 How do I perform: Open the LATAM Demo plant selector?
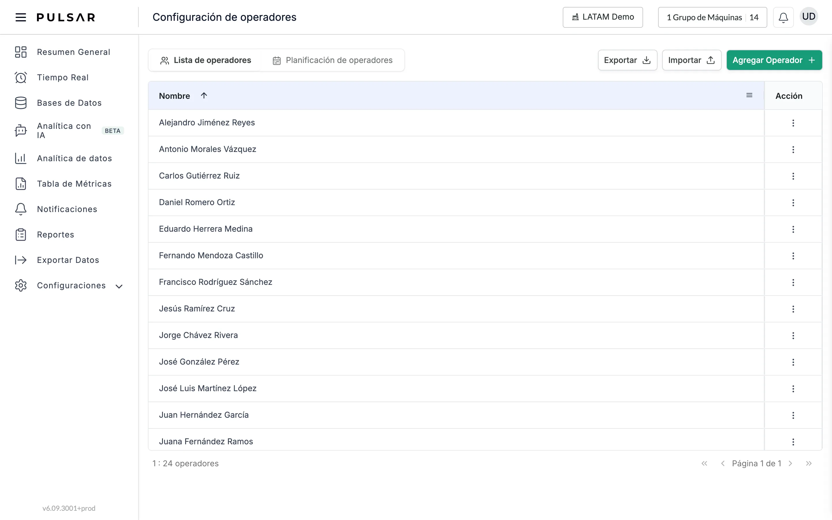(x=603, y=17)
